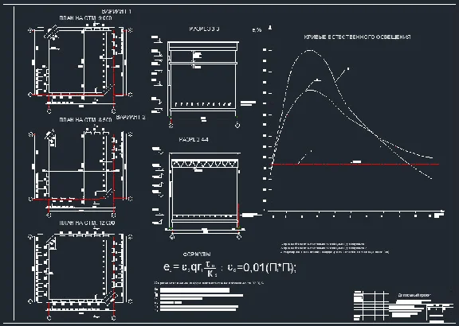Click the 'ПЛАН НА ОТМ. 9.000' plan title
The image size is (459, 326).
point(85,18)
